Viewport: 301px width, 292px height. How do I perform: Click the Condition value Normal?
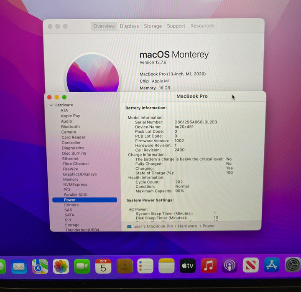coord(182,186)
